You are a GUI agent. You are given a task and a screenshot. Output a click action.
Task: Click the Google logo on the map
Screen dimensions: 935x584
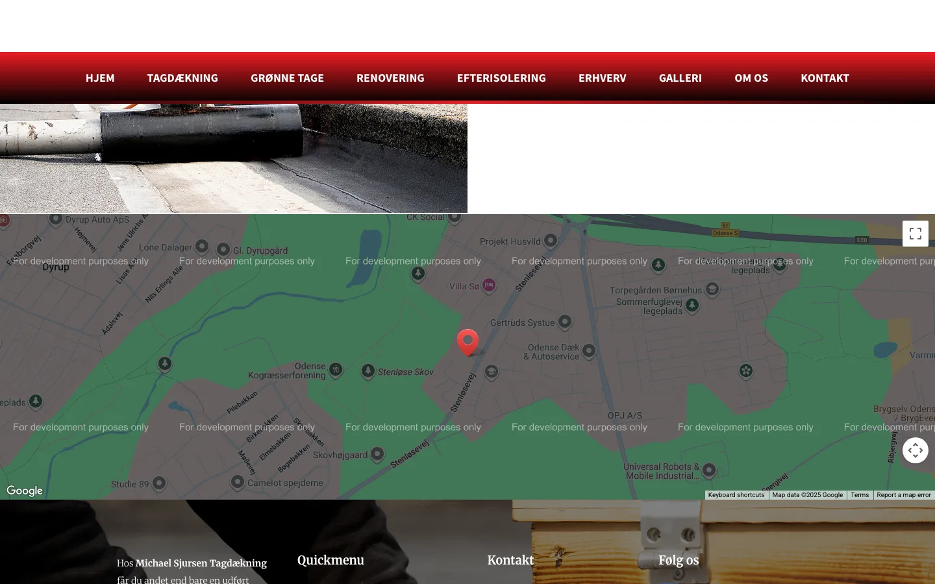click(25, 491)
